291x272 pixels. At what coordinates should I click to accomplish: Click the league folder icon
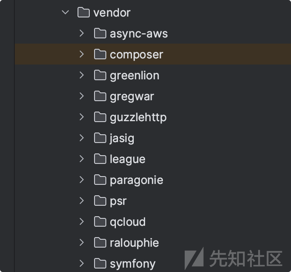pyautogui.click(x=100, y=159)
